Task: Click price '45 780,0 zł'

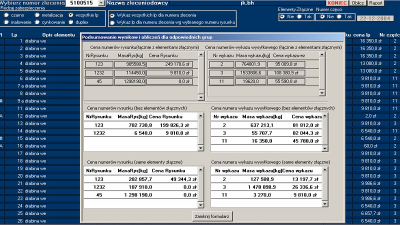Action: click(x=305, y=141)
